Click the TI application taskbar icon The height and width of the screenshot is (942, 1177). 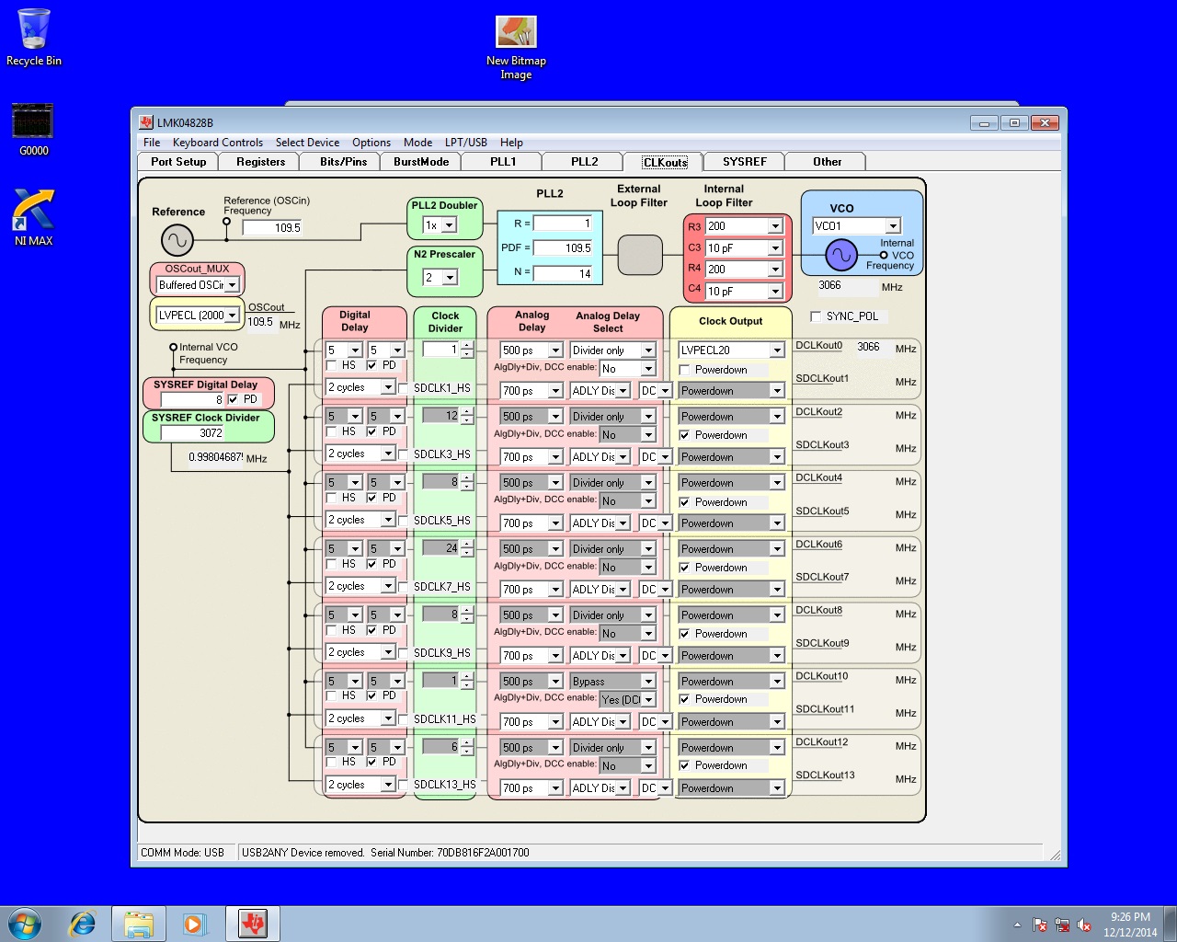click(x=253, y=924)
